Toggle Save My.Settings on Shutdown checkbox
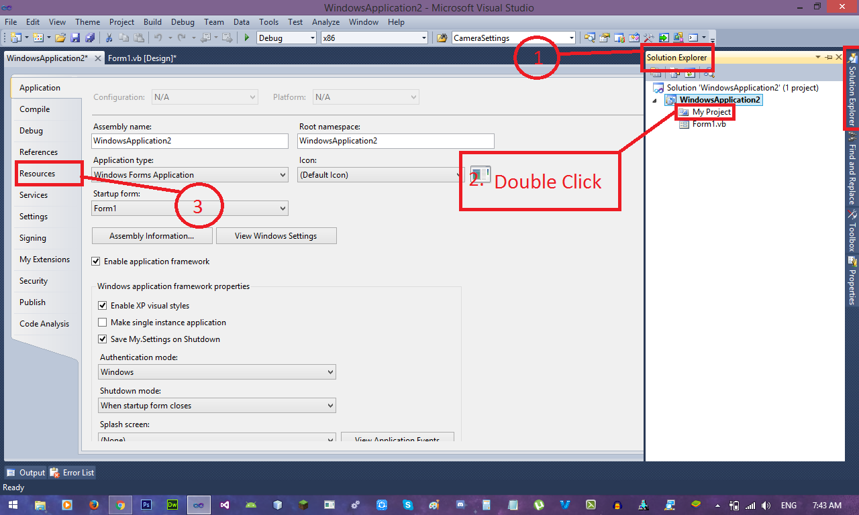859x515 pixels. click(x=103, y=339)
